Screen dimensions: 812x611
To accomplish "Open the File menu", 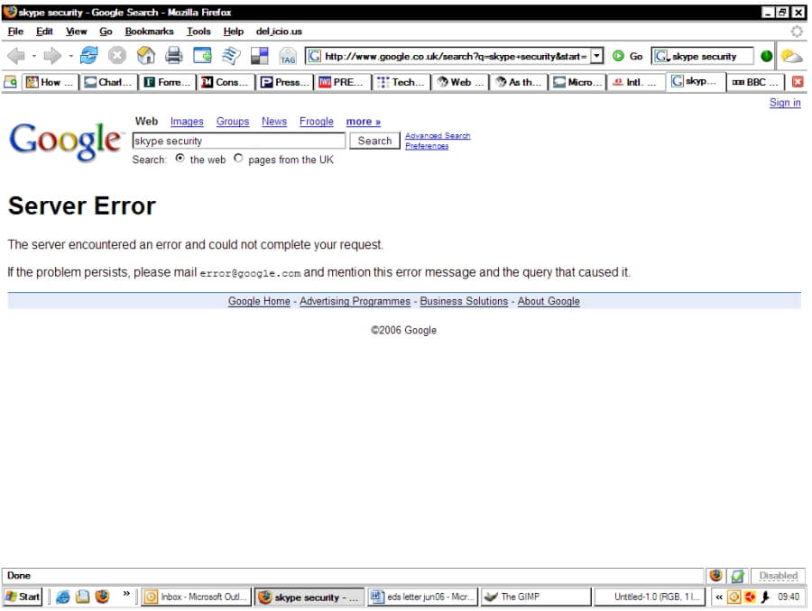I will [x=15, y=32].
